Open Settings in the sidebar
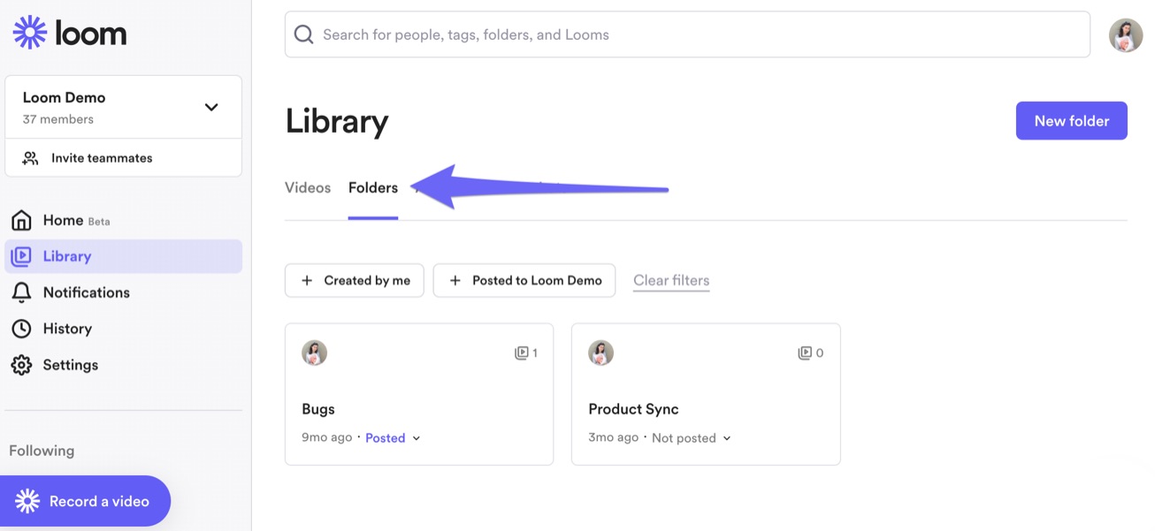1155x531 pixels. [x=124, y=365]
